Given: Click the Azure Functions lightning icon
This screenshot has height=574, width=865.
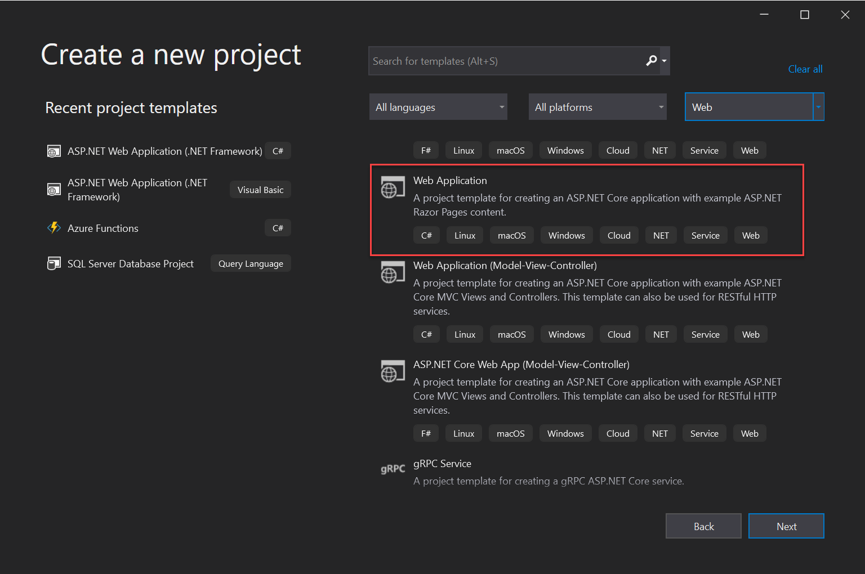Looking at the screenshot, I should tap(53, 228).
